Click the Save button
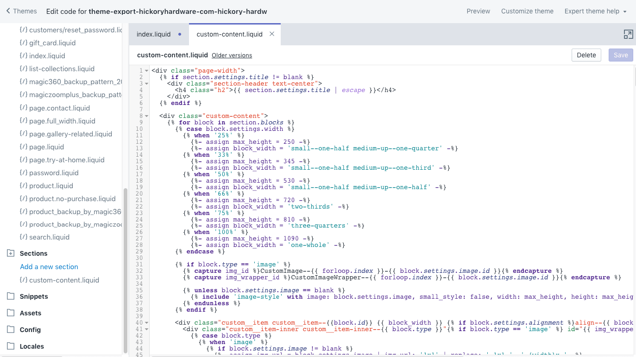Screen dimensions: 636x357 621,55
